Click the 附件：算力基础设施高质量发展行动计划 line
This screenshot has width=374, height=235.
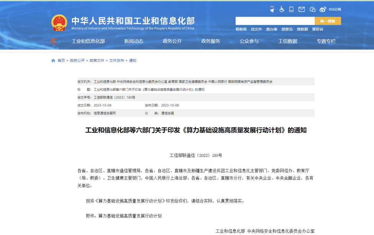pyautogui.click(x=124, y=216)
